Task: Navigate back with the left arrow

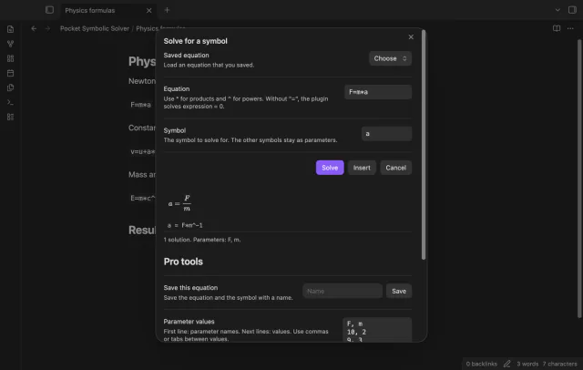Action: click(34, 28)
